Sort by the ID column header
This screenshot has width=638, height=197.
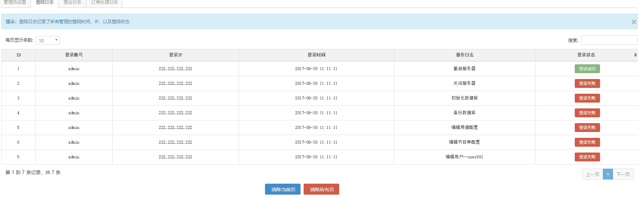pos(18,55)
